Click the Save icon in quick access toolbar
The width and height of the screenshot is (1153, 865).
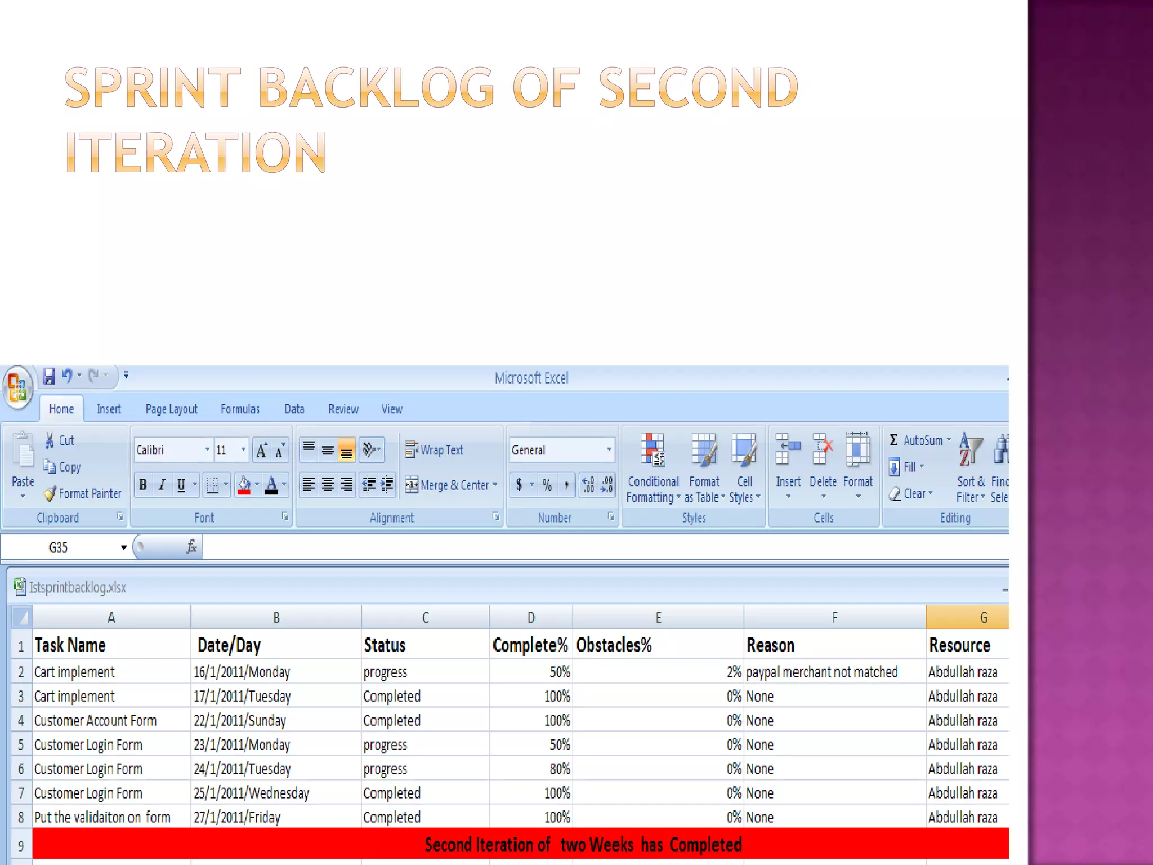50,376
